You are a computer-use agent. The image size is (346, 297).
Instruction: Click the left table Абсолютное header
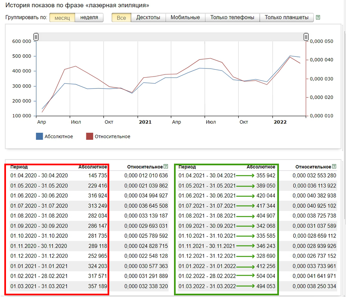[x=93, y=167]
